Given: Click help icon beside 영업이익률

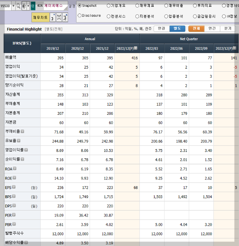Looking at the screenshot, I should [26, 150].
